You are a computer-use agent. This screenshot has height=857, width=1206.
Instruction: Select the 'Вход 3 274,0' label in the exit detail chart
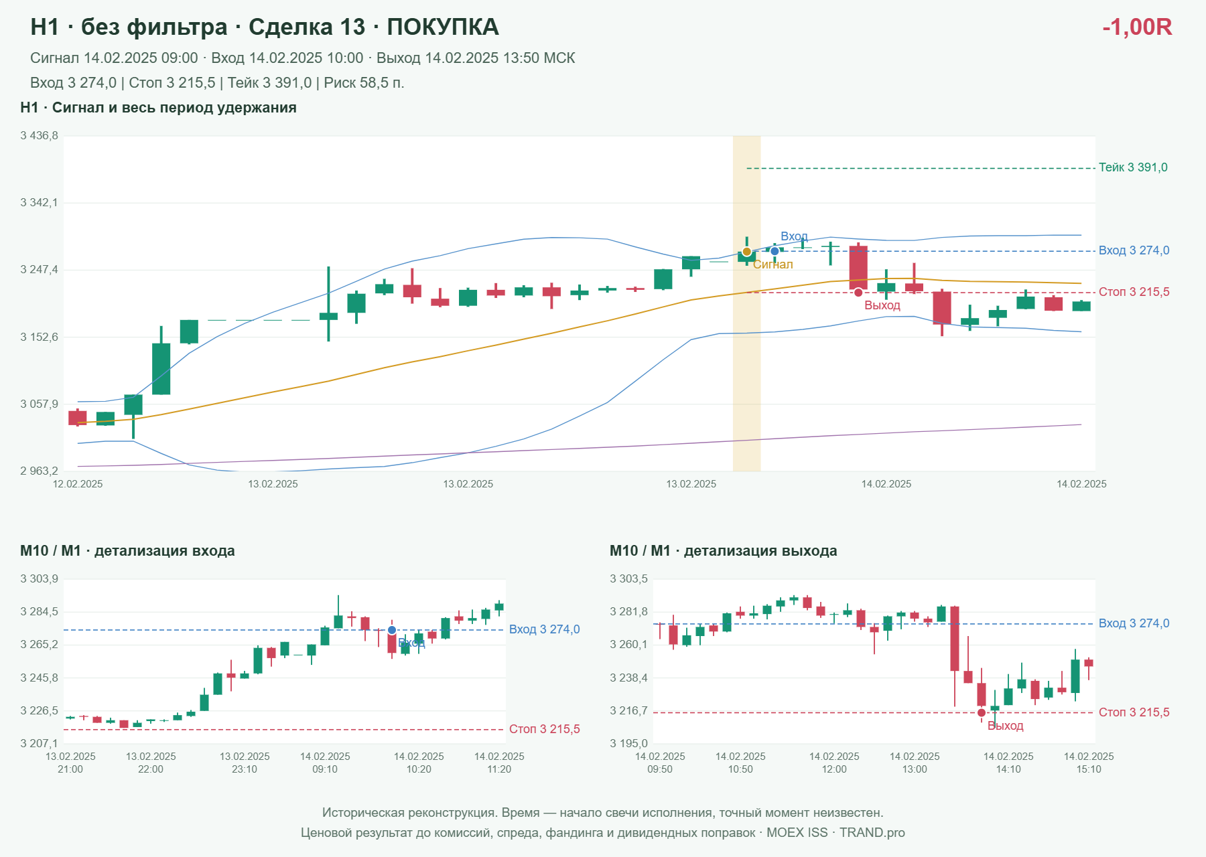click(1134, 623)
